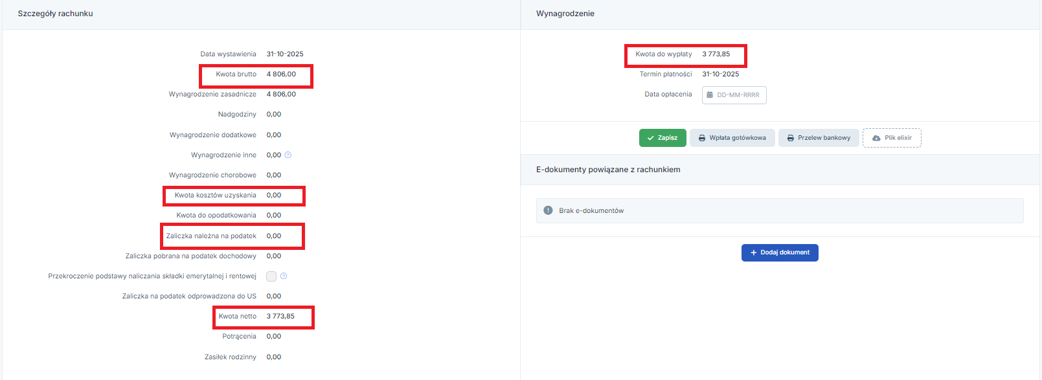This screenshot has width=1042, height=380.
Task: Click the Termin płatności date value
Action: [x=720, y=74]
